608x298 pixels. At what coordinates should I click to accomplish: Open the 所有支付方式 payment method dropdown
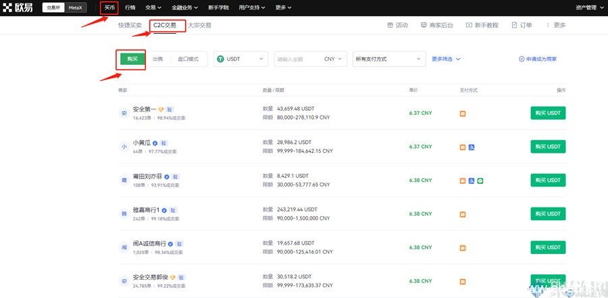[388, 59]
